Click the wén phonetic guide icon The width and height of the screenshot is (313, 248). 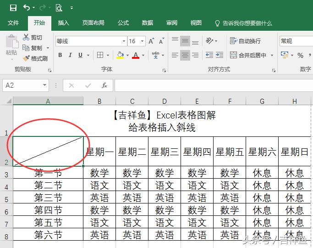coord(155,55)
